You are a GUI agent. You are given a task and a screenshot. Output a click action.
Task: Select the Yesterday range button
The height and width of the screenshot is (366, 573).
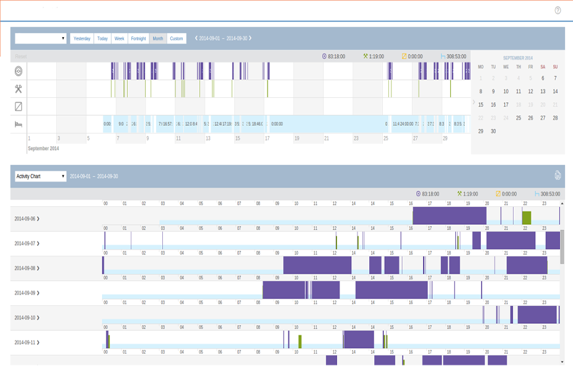(82, 38)
